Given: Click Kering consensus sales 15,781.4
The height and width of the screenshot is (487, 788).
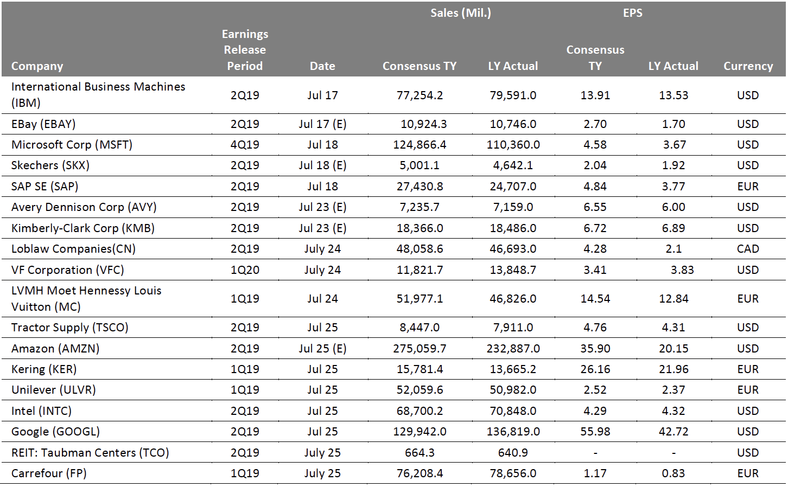Looking at the screenshot, I should pos(420,369).
